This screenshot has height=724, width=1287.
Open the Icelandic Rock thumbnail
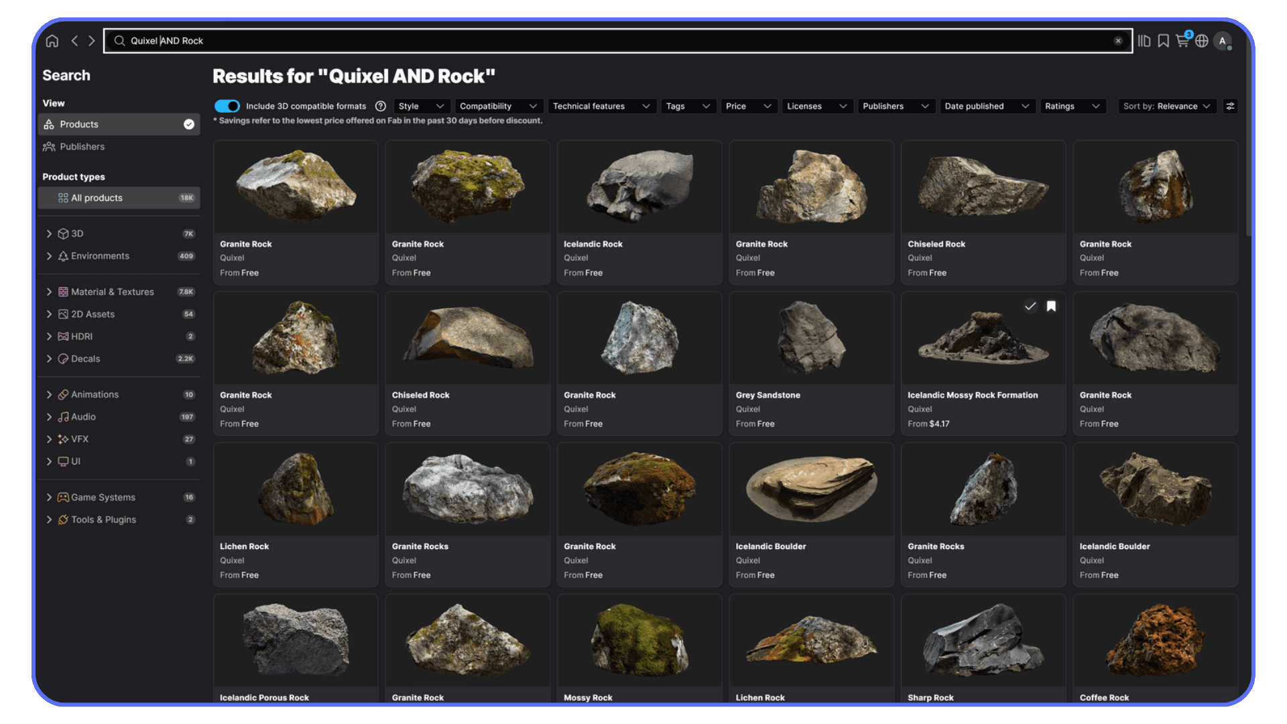coord(639,187)
